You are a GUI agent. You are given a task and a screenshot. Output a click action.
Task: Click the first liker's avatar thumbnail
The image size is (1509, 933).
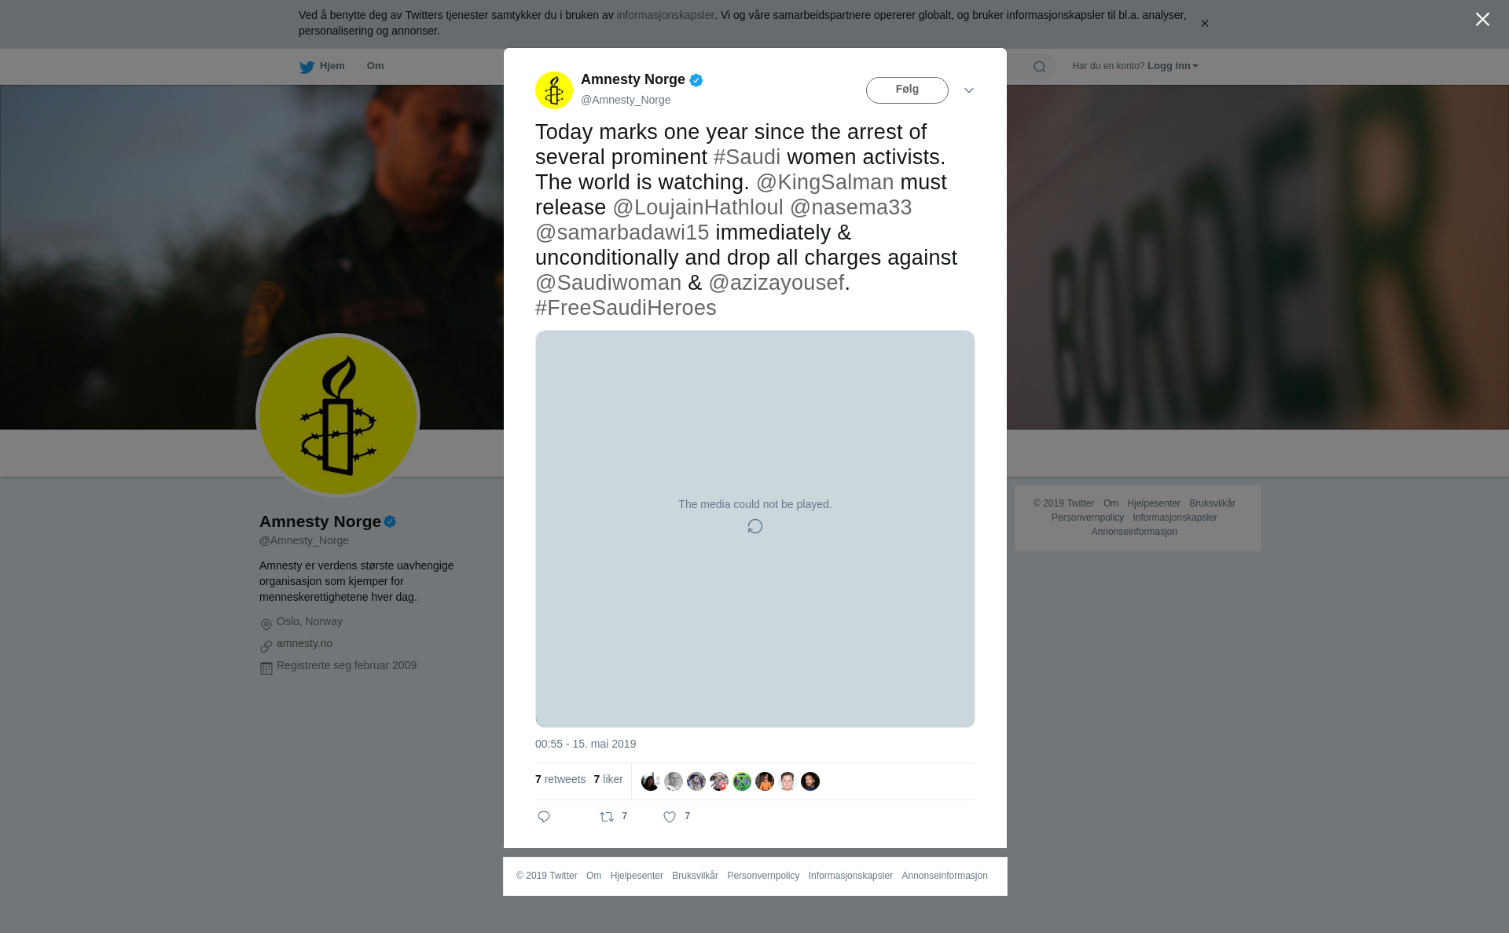point(651,781)
